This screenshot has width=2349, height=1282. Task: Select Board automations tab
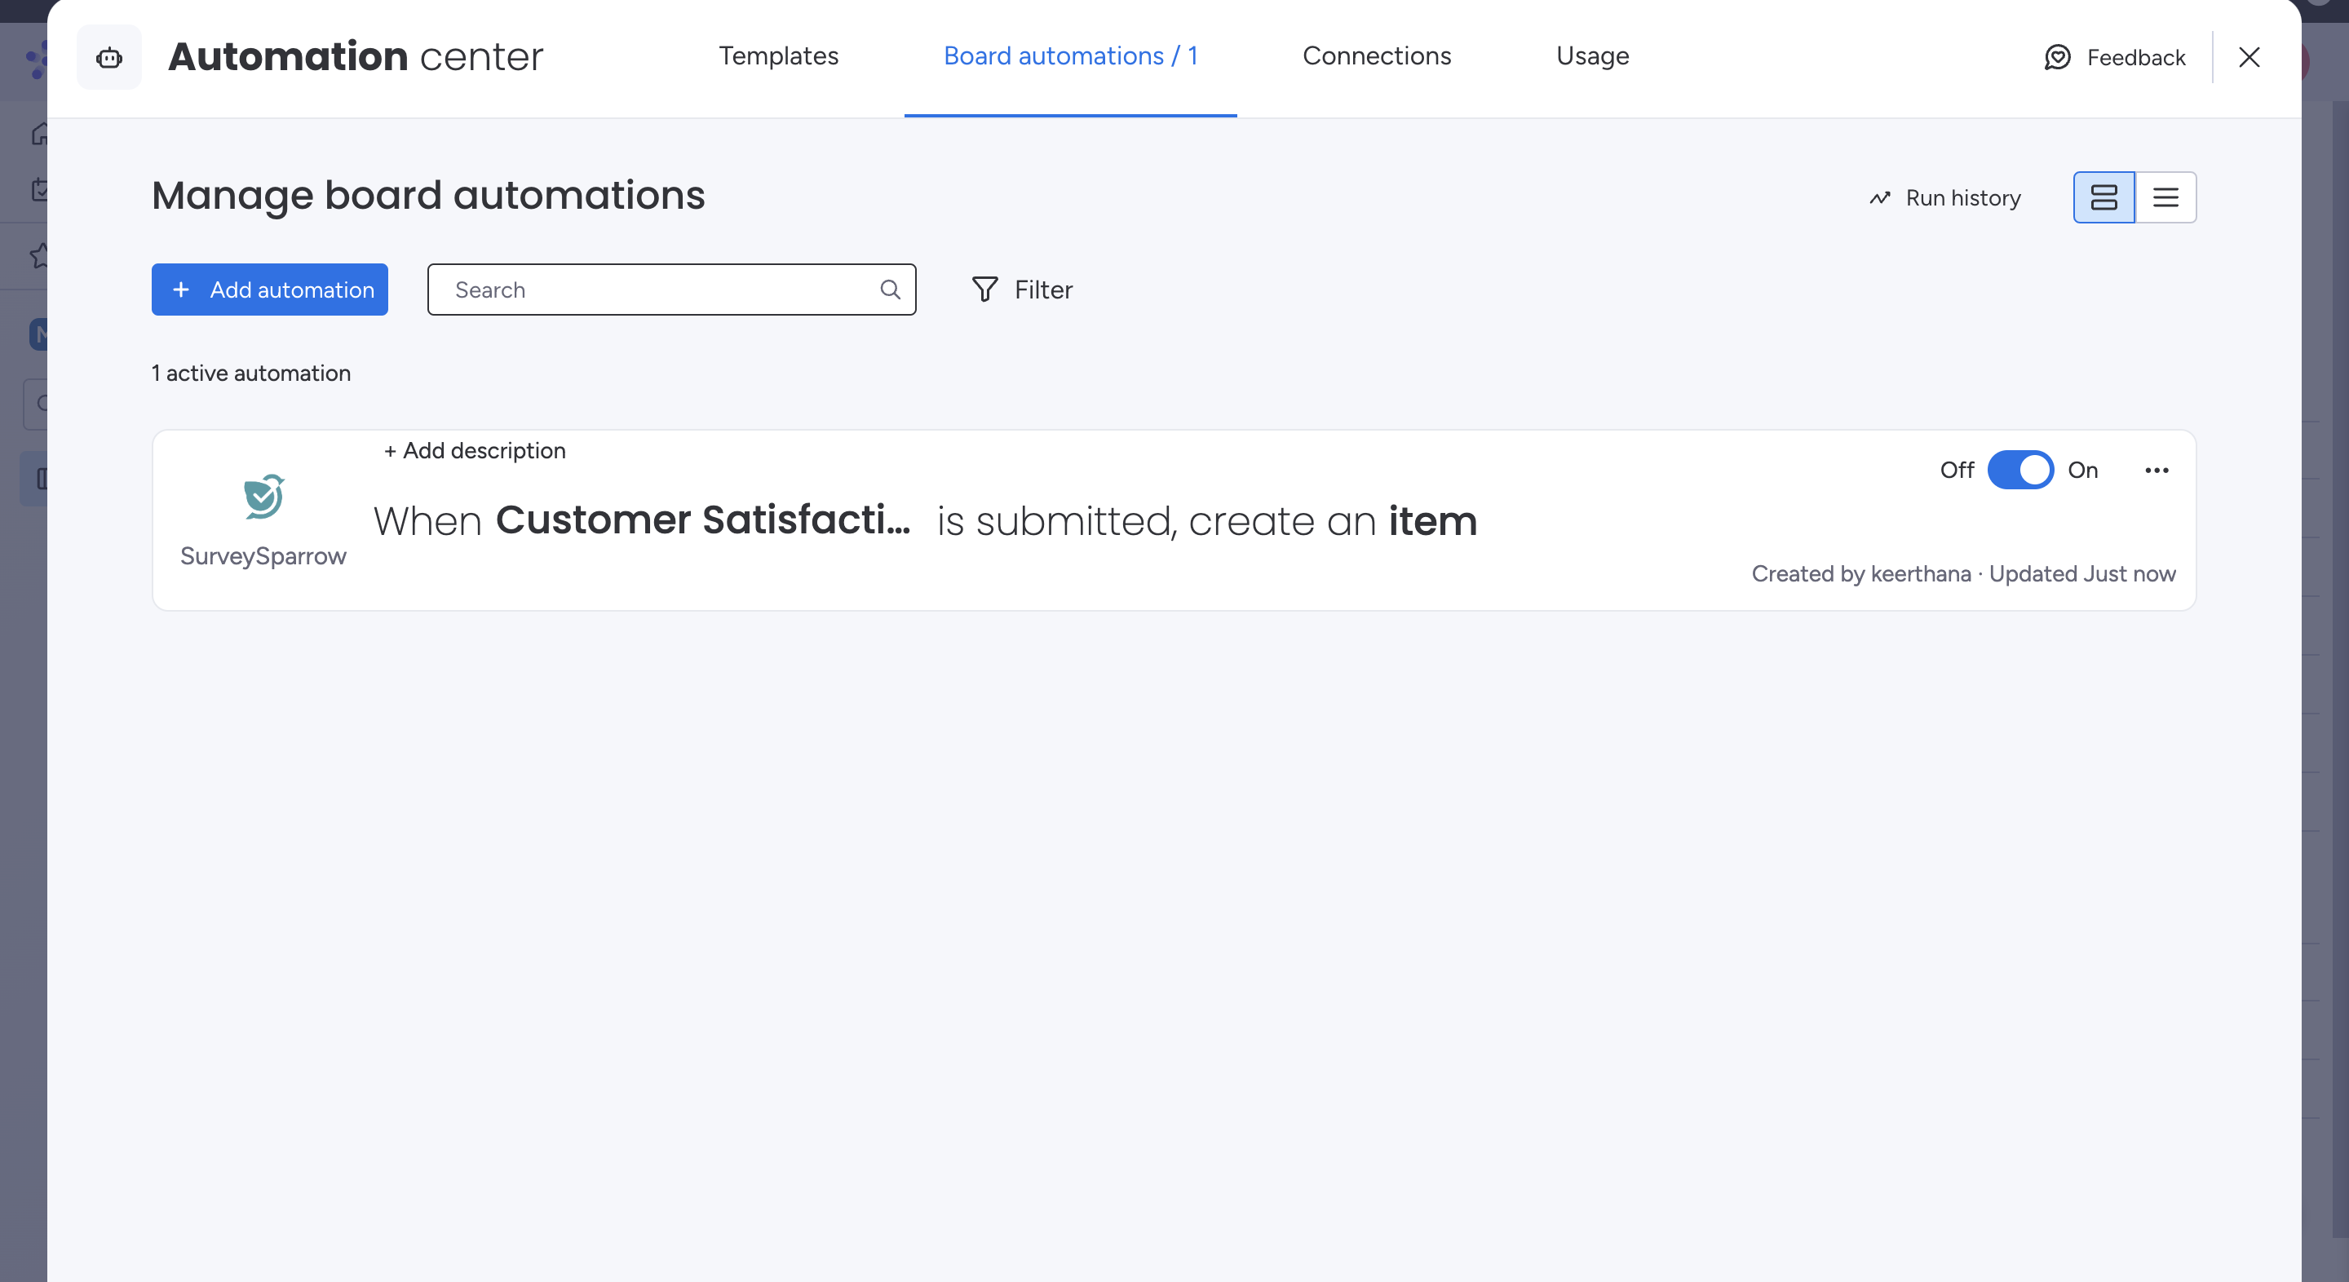pyautogui.click(x=1069, y=55)
